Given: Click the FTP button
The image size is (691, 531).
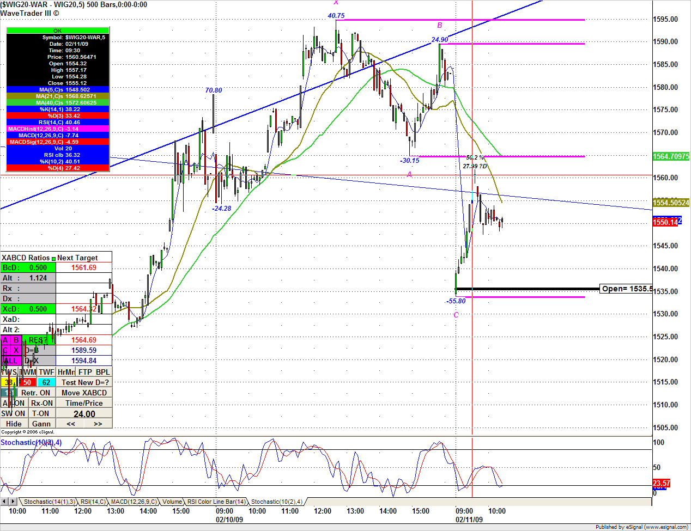Looking at the screenshot, I should [85, 372].
